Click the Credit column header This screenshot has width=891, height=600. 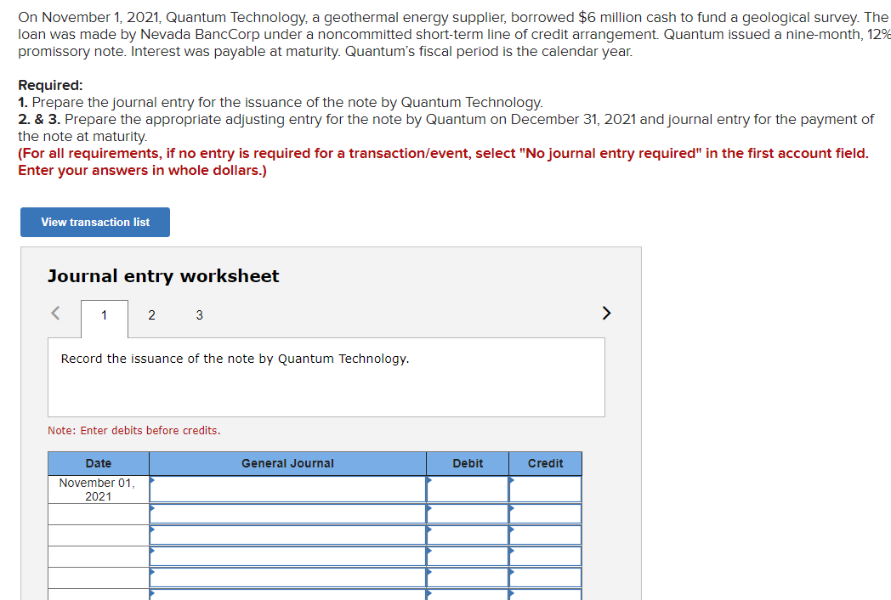[546, 464]
